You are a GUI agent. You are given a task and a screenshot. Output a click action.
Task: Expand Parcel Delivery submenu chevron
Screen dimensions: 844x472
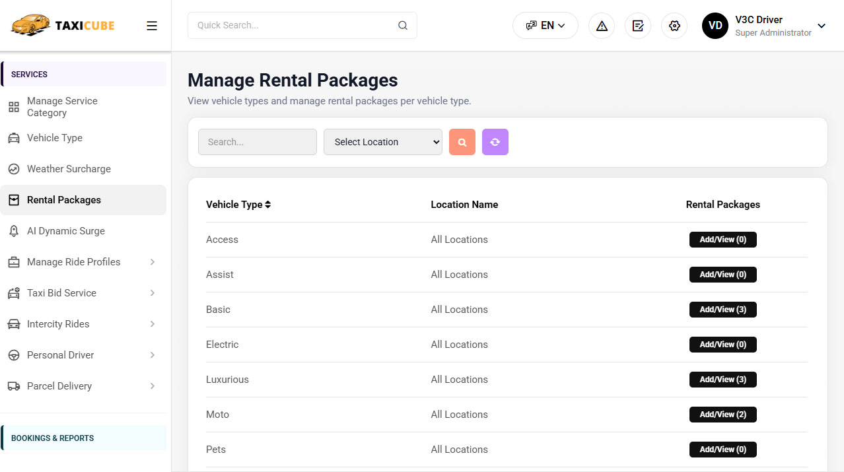coord(153,386)
